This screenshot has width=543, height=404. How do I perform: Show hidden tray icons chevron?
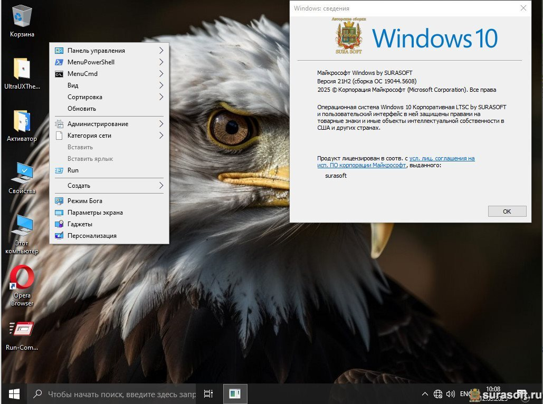coord(425,393)
